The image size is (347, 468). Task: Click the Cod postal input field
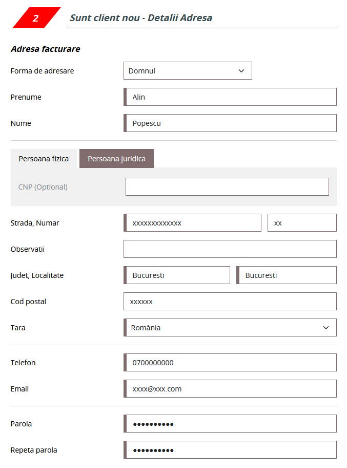pos(230,302)
